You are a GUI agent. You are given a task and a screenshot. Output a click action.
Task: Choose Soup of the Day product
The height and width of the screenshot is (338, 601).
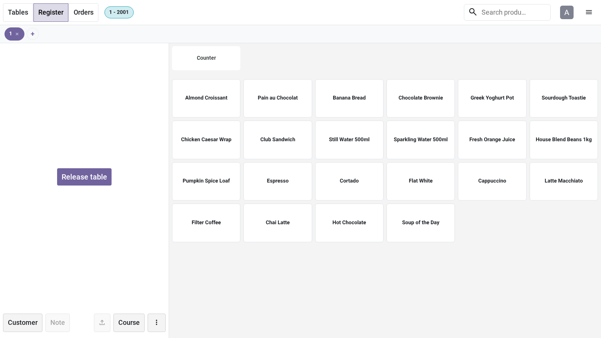coord(421,223)
